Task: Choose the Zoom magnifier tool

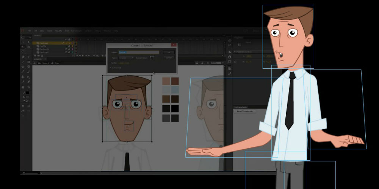Action: [x=29, y=87]
